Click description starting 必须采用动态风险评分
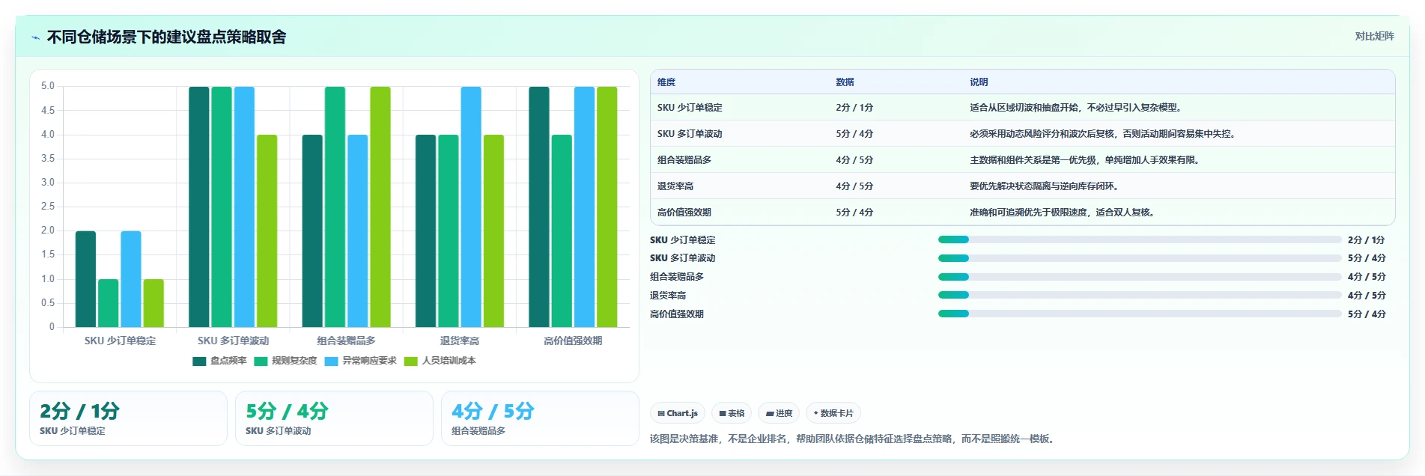The width and height of the screenshot is (1425, 476). tap(1105, 134)
